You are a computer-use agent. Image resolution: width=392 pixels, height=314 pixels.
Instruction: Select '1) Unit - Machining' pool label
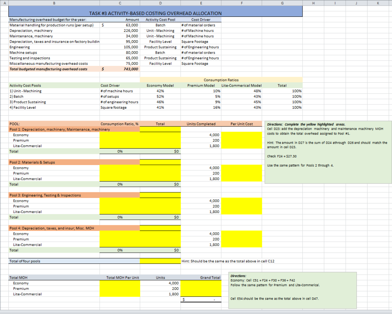(x=54, y=91)
